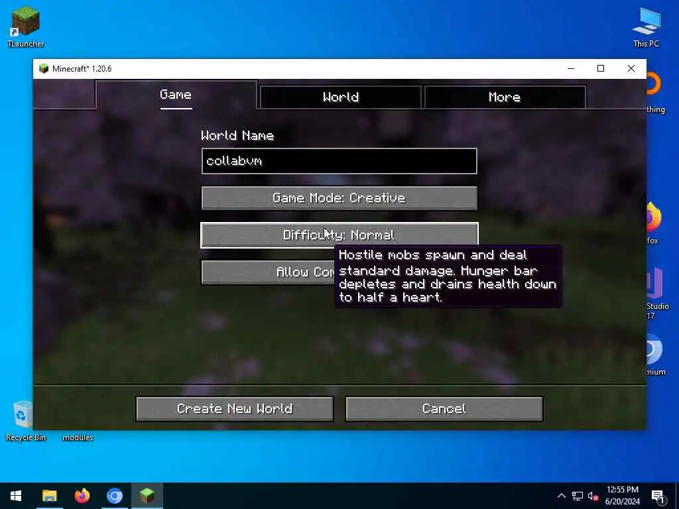Open the Chromium desktop shortcut
The width and height of the screenshot is (679, 509).
coord(654,354)
